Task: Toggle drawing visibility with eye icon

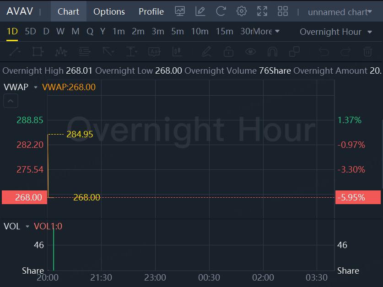Action: pyautogui.click(x=250, y=51)
